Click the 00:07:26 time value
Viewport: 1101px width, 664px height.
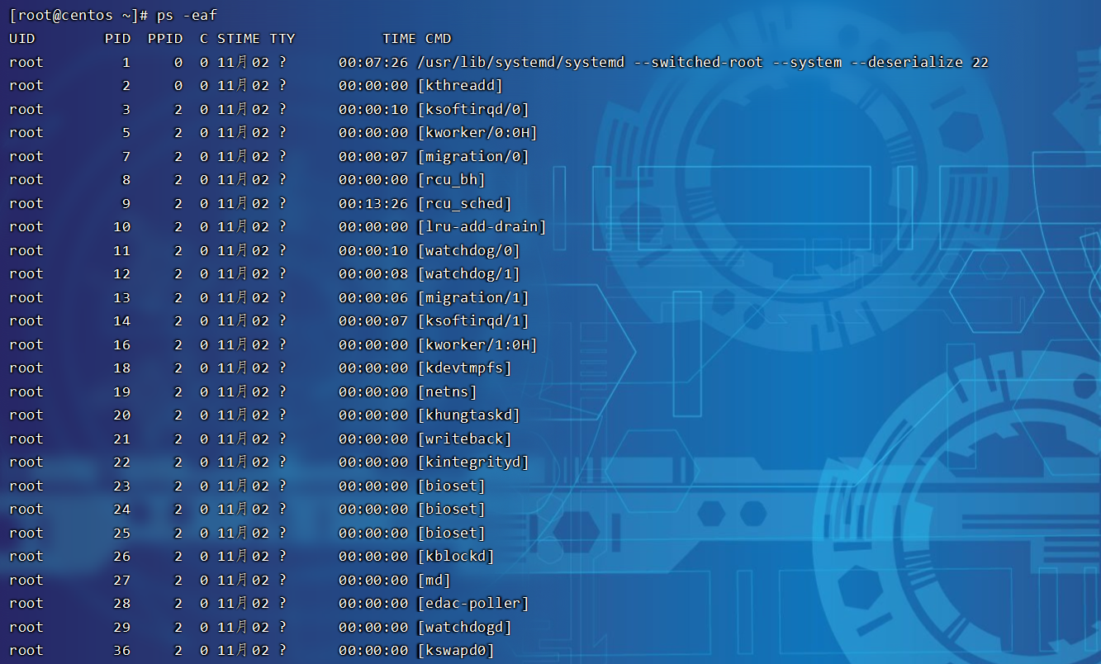(x=373, y=62)
